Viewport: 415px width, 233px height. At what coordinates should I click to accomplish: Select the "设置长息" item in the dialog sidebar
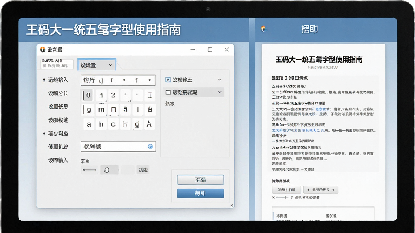(58, 107)
